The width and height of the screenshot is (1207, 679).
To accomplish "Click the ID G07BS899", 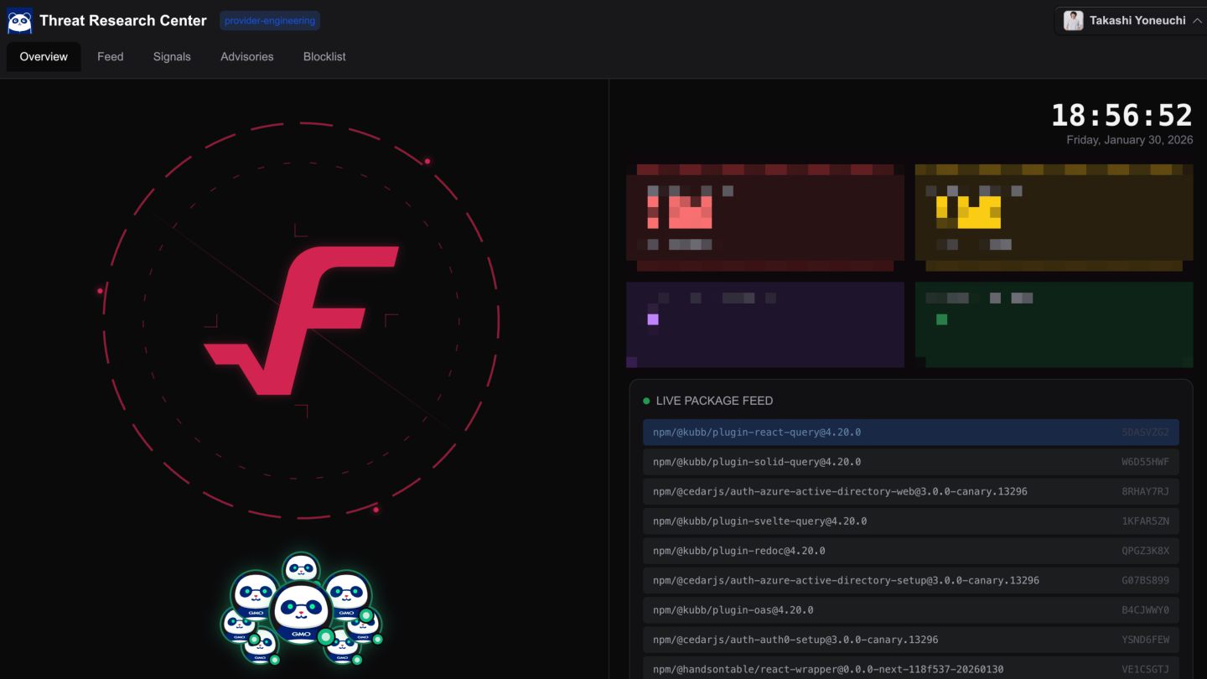I will [x=1145, y=580].
